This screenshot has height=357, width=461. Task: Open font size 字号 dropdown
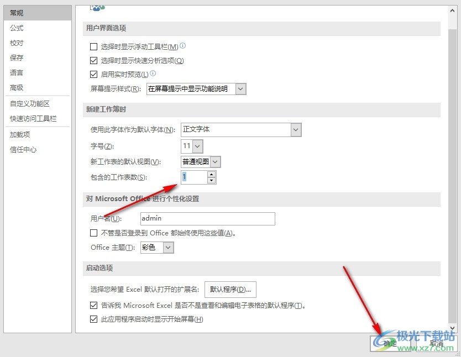point(197,146)
